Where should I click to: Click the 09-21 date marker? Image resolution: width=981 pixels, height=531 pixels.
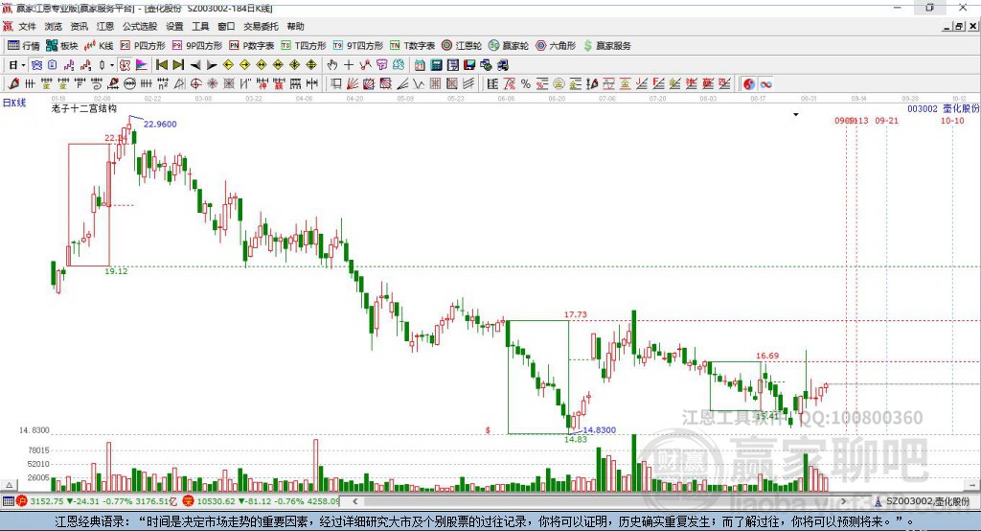tap(886, 120)
